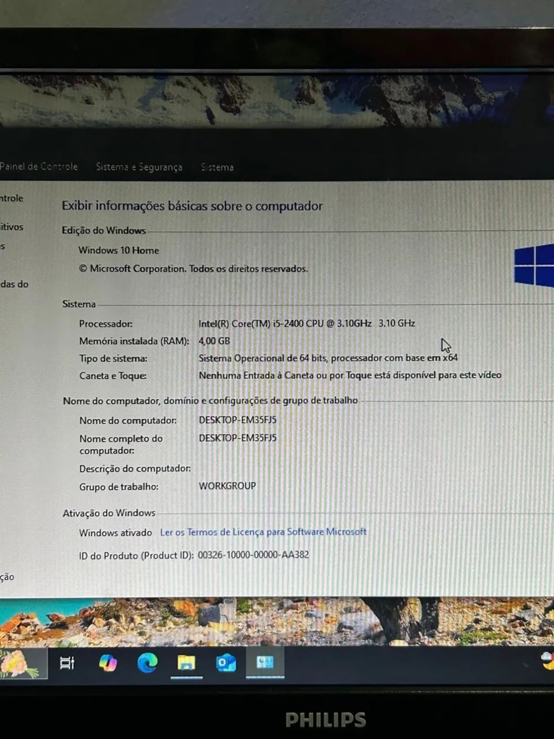Open Outlook from the taskbar
Screen dimensions: 554x739
(x=226, y=663)
